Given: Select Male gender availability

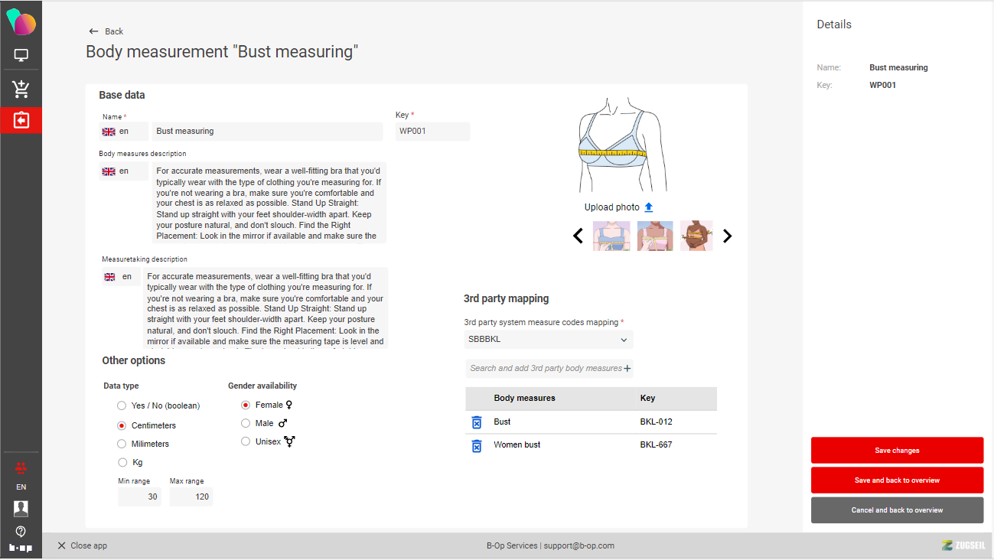Looking at the screenshot, I should [246, 423].
